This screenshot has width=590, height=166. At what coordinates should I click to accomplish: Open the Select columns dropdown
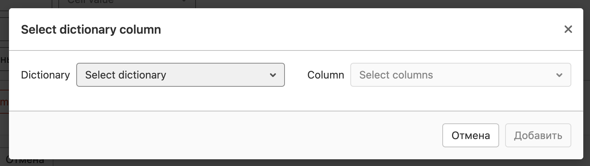(x=460, y=75)
